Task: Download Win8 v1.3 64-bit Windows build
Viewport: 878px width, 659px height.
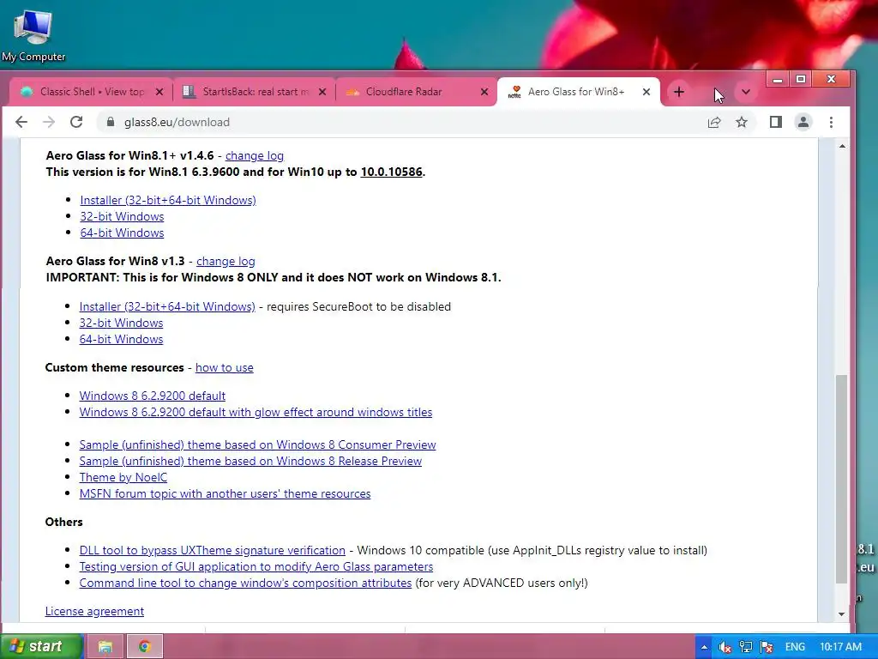Action: 121,339
